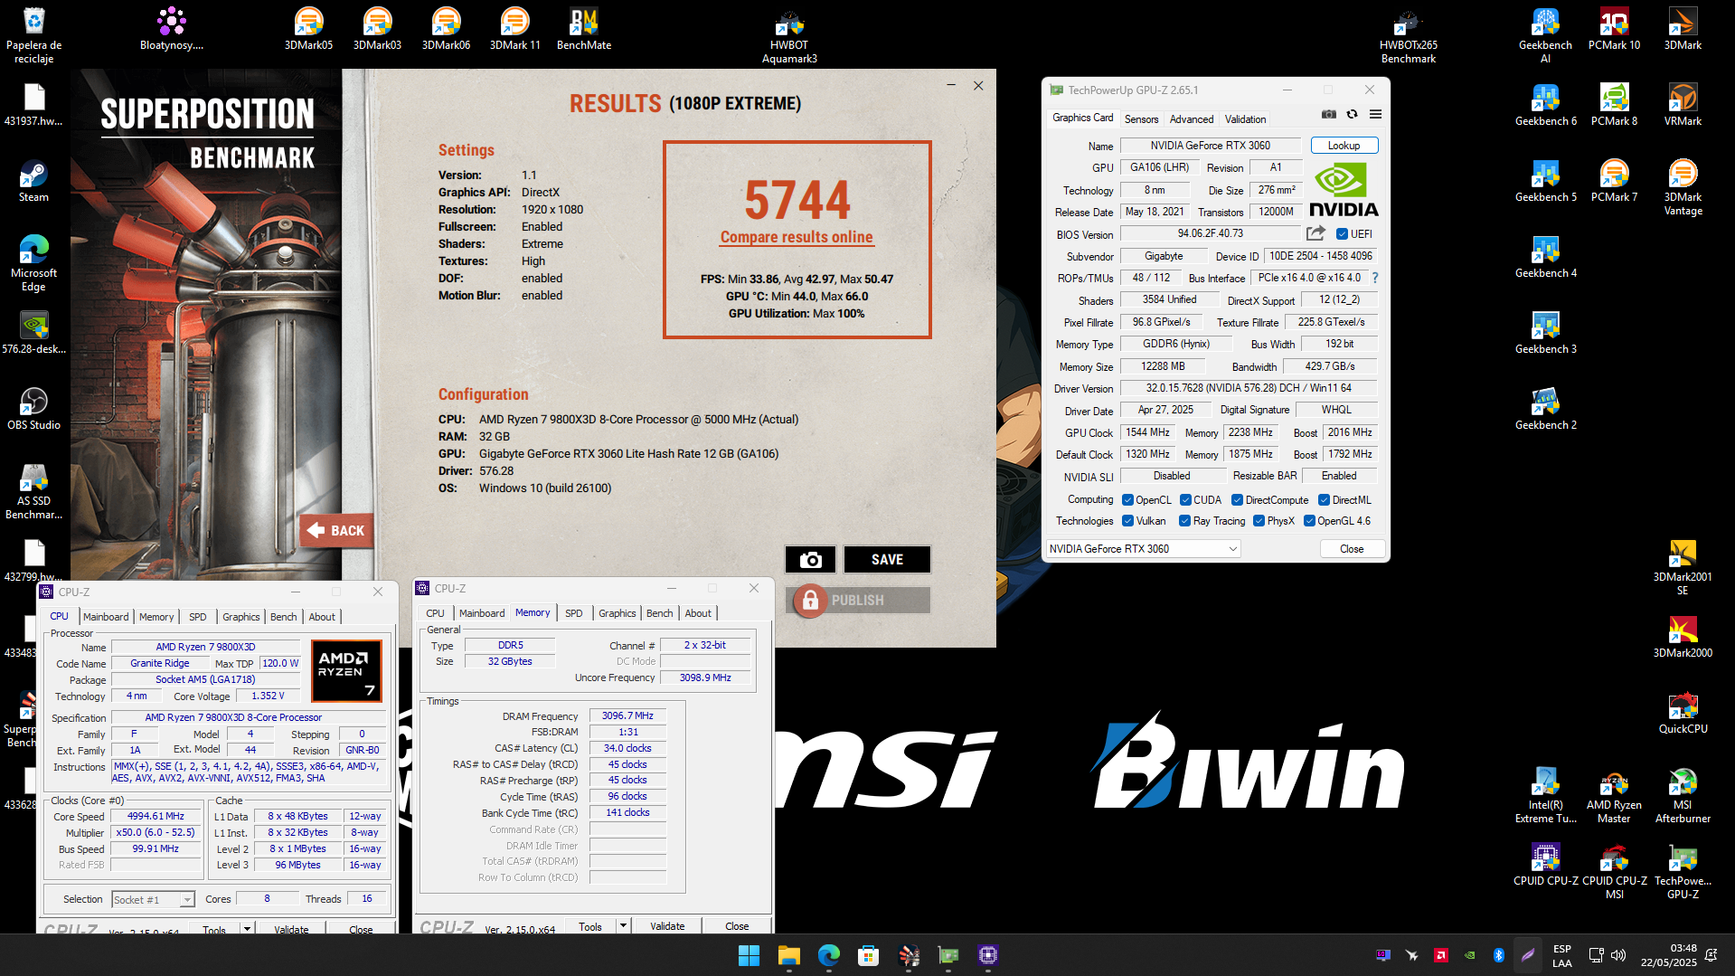Open the QuickCPU desktop icon
1735x976 pixels.
pyautogui.click(x=1683, y=713)
